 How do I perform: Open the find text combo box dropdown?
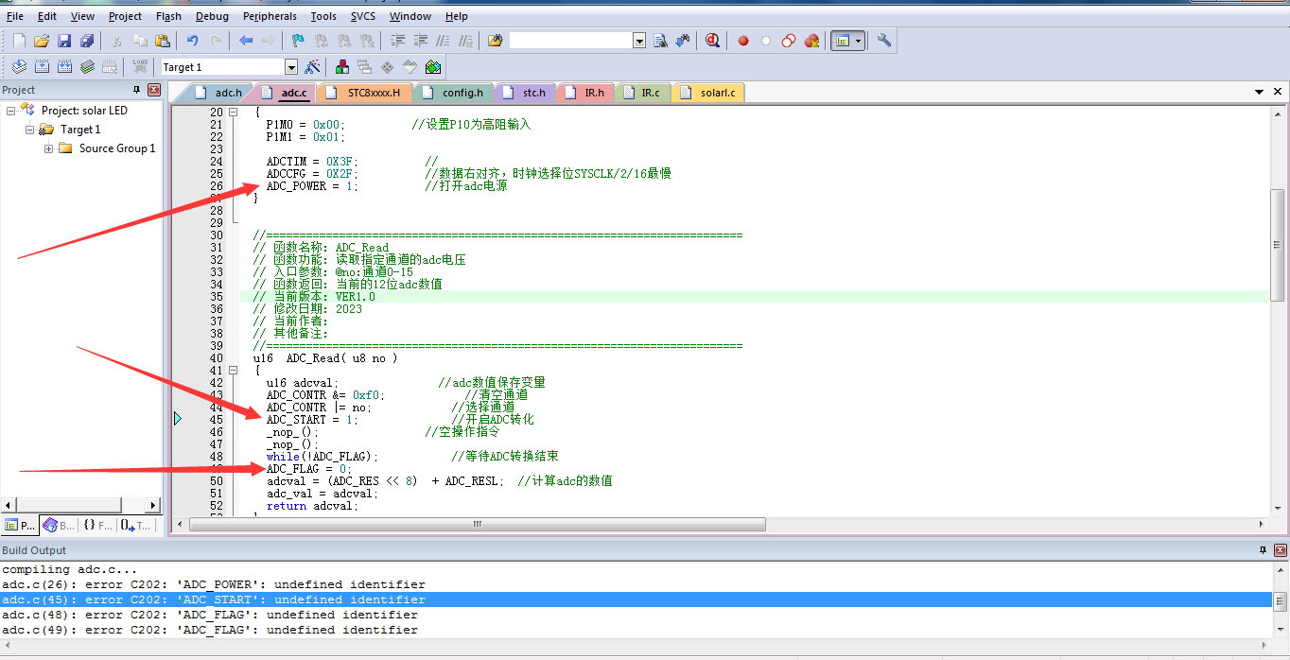(x=639, y=41)
